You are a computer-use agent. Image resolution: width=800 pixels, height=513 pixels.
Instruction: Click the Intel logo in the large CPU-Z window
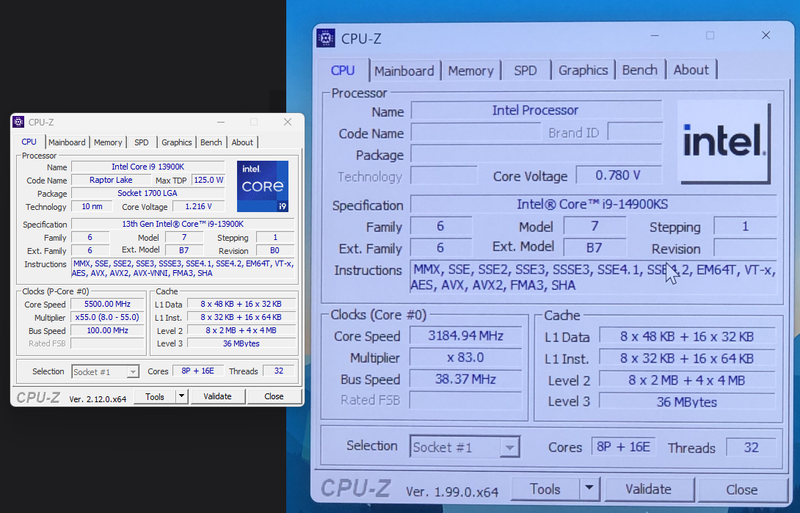(724, 142)
